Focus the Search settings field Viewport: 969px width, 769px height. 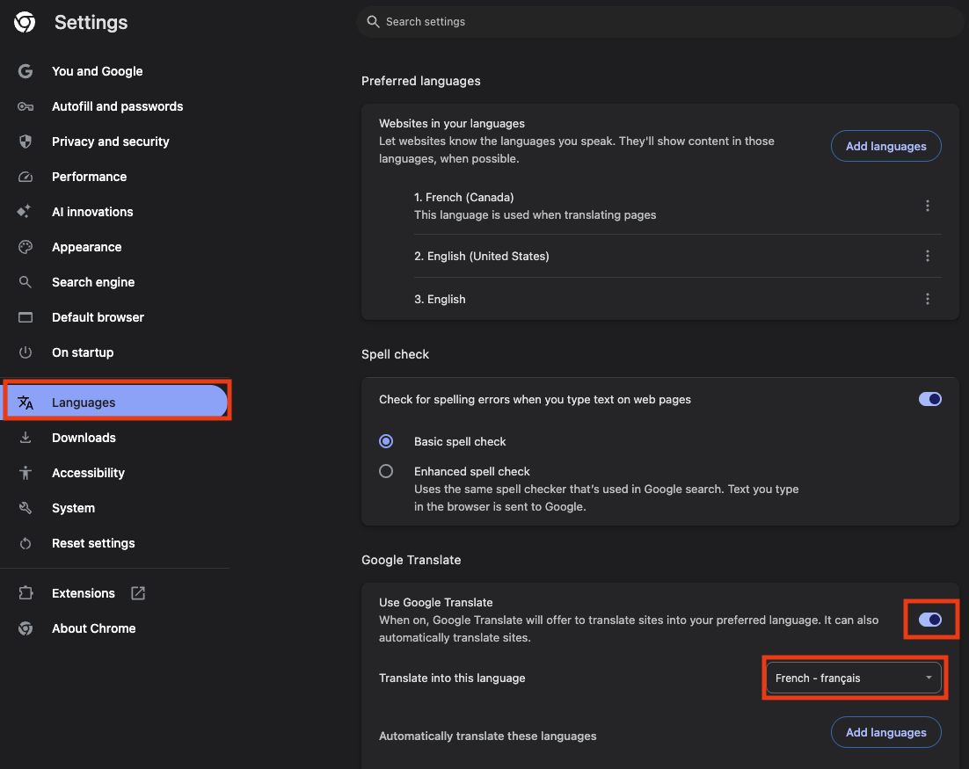tap(659, 21)
